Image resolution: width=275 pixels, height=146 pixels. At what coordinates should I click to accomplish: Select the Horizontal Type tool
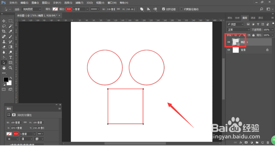click(10, 58)
